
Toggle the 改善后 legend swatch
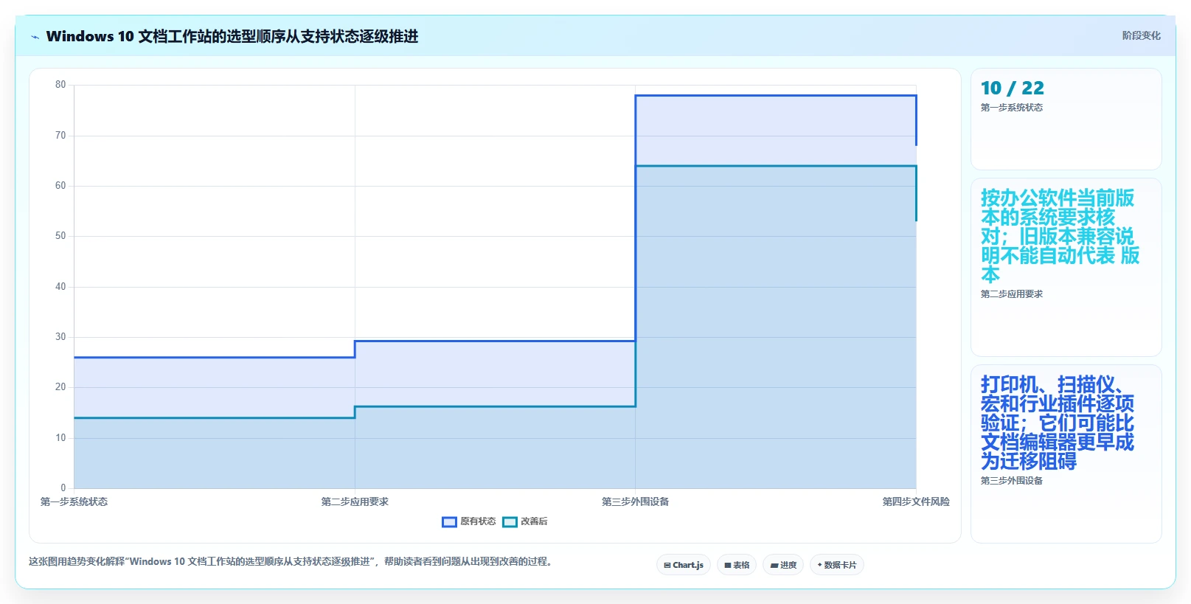click(x=510, y=522)
